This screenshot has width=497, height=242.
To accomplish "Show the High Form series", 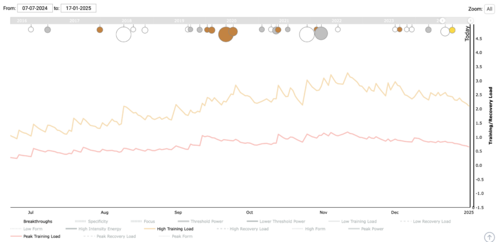I will 308,229.
